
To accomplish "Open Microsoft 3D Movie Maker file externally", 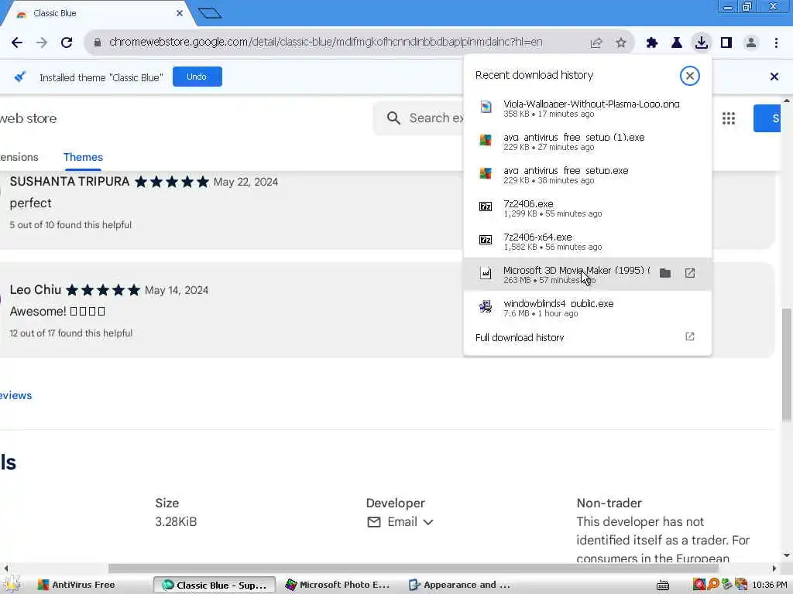I will (690, 273).
